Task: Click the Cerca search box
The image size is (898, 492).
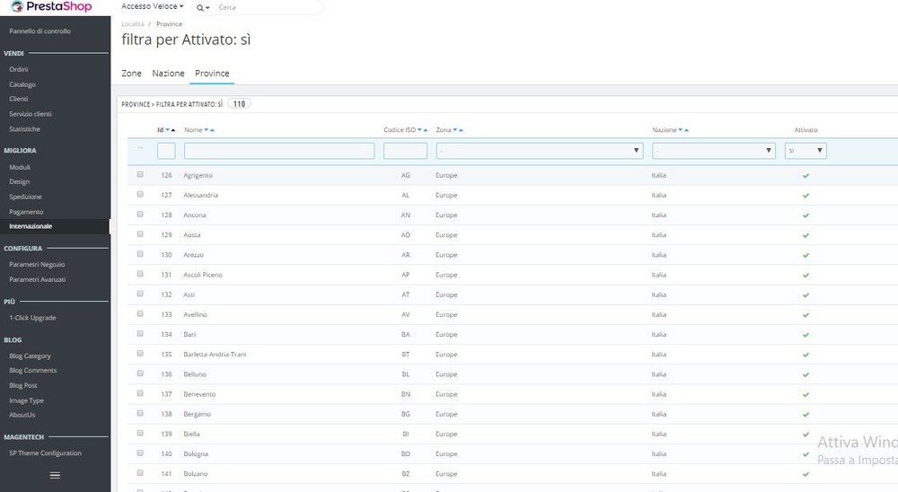Action: pos(269,7)
